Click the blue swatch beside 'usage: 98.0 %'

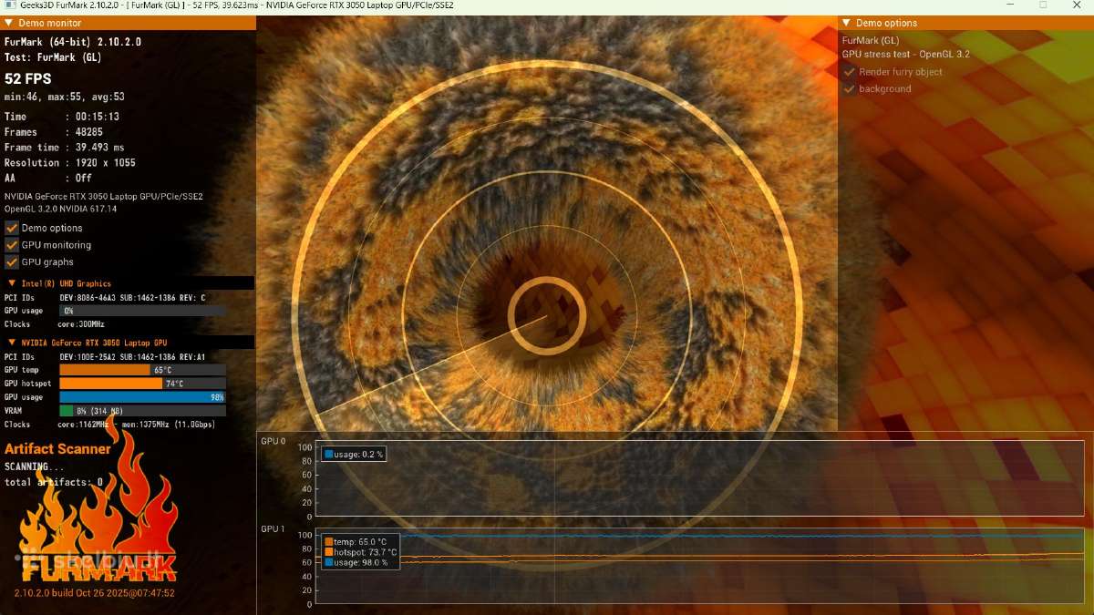[329, 562]
